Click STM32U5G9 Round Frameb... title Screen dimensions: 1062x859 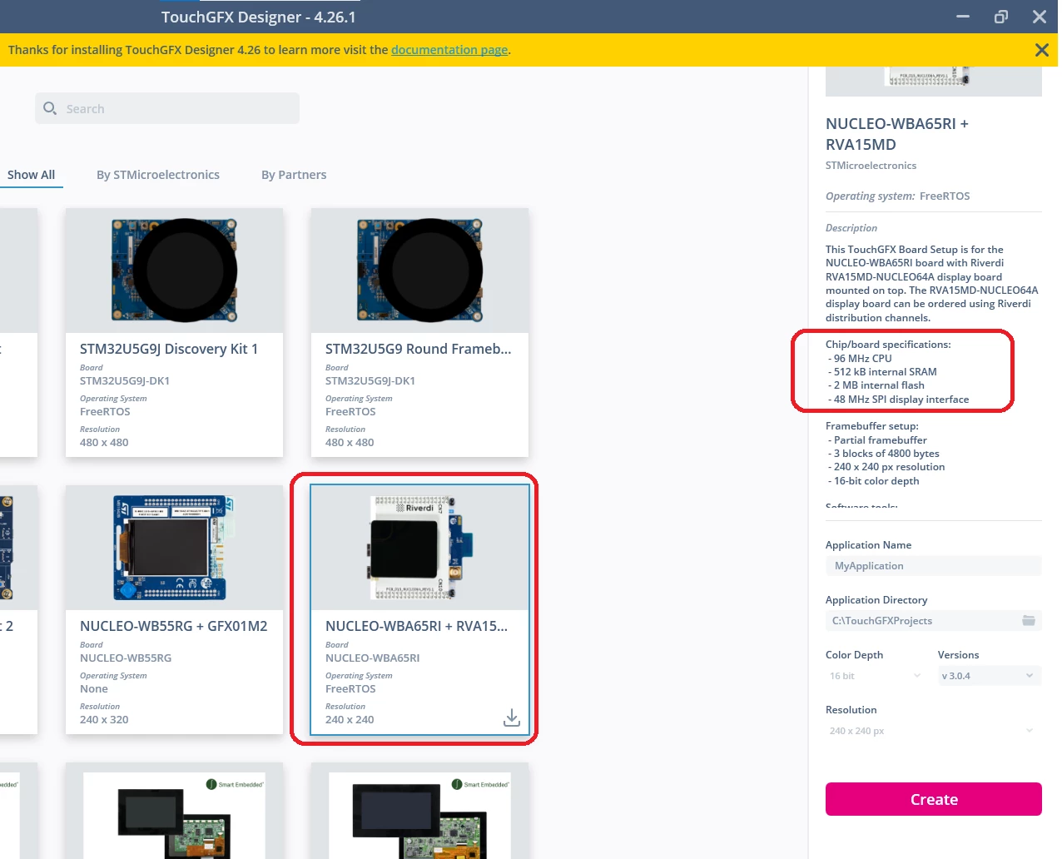(x=419, y=349)
